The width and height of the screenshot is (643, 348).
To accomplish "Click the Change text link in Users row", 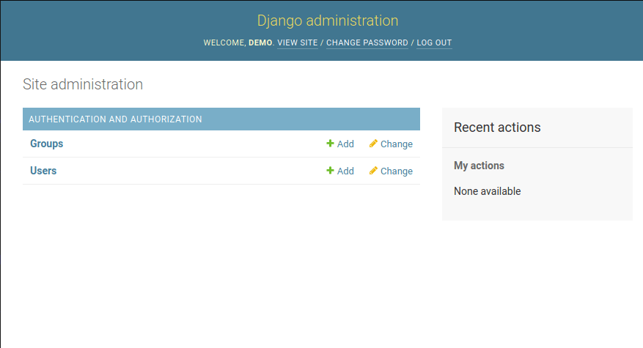I will tap(397, 171).
